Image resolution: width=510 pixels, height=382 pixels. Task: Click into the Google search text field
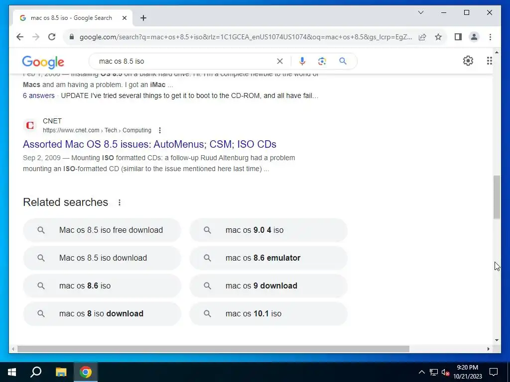[x=185, y=61]
